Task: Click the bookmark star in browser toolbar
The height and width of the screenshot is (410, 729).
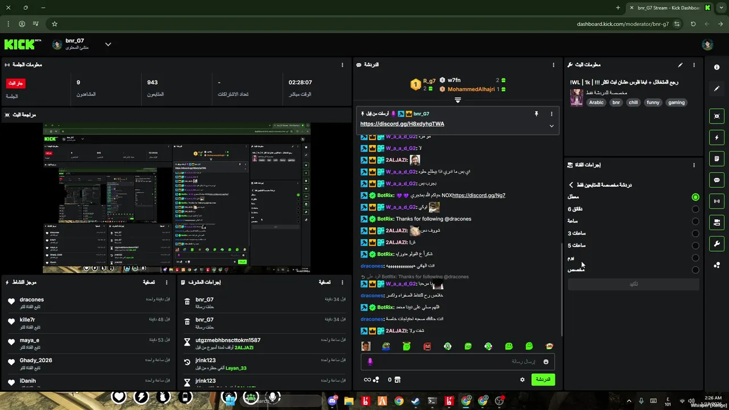Action: tap(55, 24)
